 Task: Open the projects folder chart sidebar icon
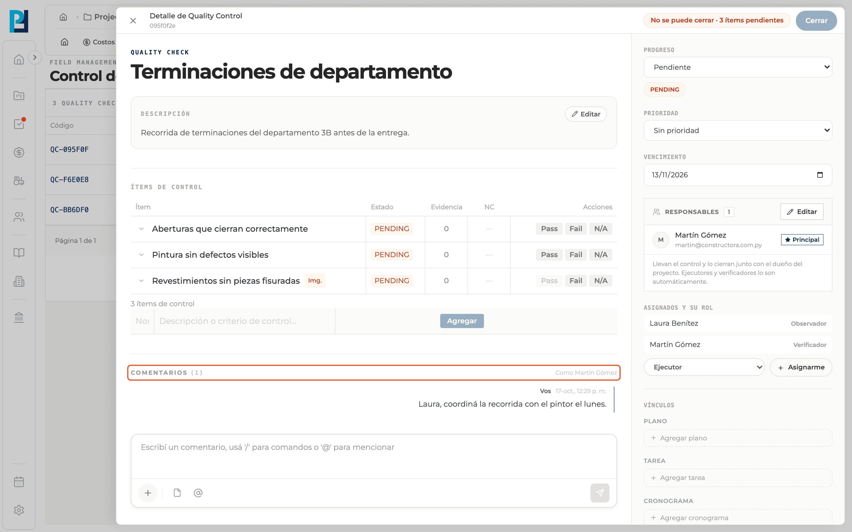tap(19, 95)
